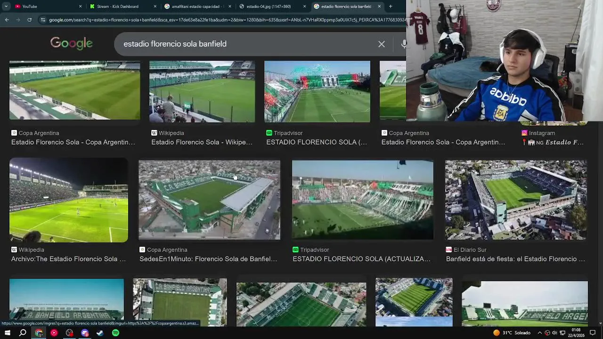Open the Tripadvisor confetti stadium thumbnail in top row
This screenshot has width=603, height=339.
coord(317,91)
